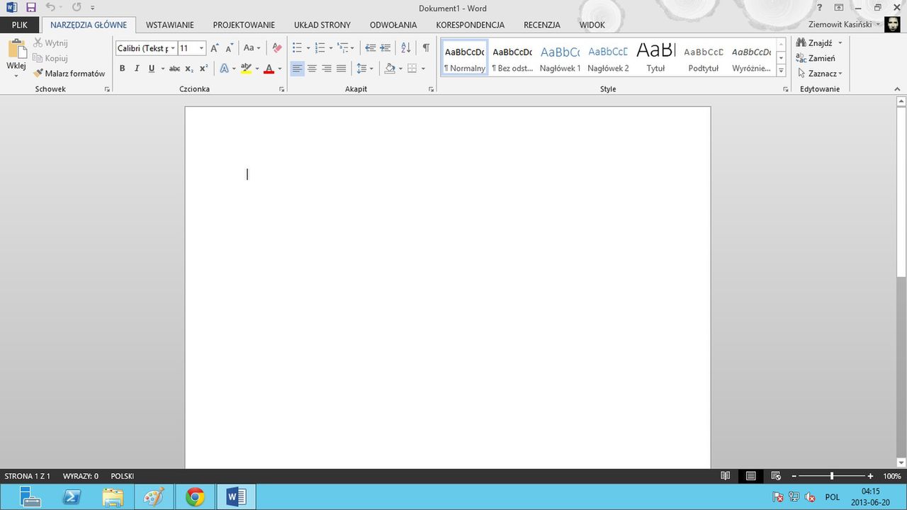Screen dimensions: 907x510
Task: Toggle show paragraph marks (pilcrow)
Action: pyautogui.click(x=426, y=48)
